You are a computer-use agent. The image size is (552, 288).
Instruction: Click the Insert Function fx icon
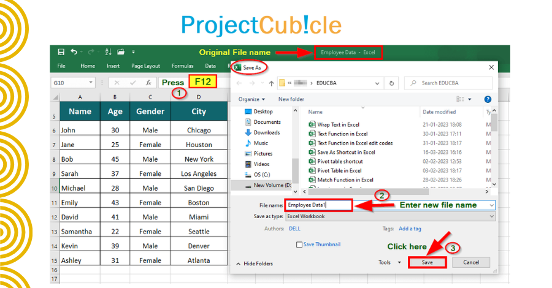pyautogui.click(x=148, y=83)
